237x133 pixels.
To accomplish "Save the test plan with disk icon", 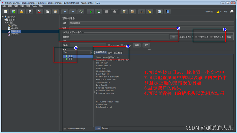I will [x=30, y=12].
